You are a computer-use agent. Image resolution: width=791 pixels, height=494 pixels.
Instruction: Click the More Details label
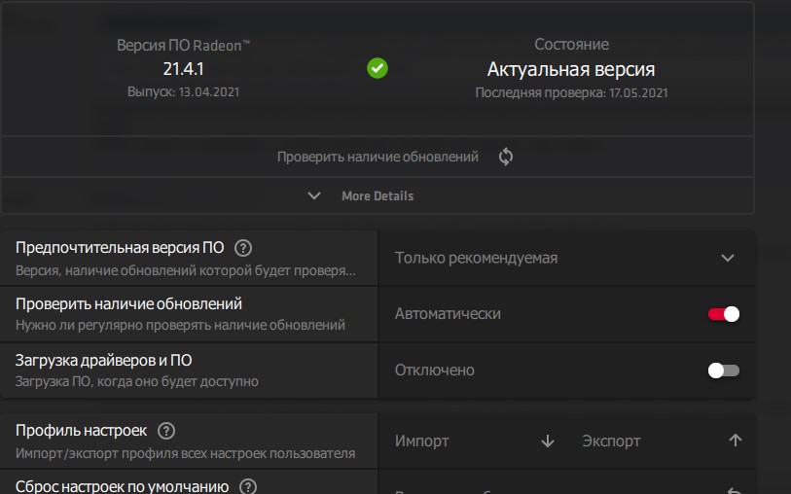pyautogui.click(x=378, y=195)
